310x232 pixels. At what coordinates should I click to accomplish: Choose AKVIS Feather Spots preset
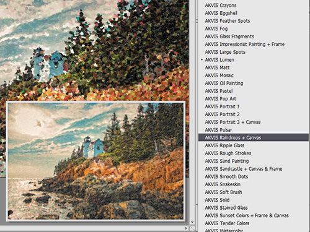228,21
